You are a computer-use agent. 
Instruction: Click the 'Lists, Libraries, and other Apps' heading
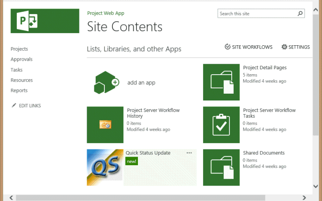coord(134,49)
